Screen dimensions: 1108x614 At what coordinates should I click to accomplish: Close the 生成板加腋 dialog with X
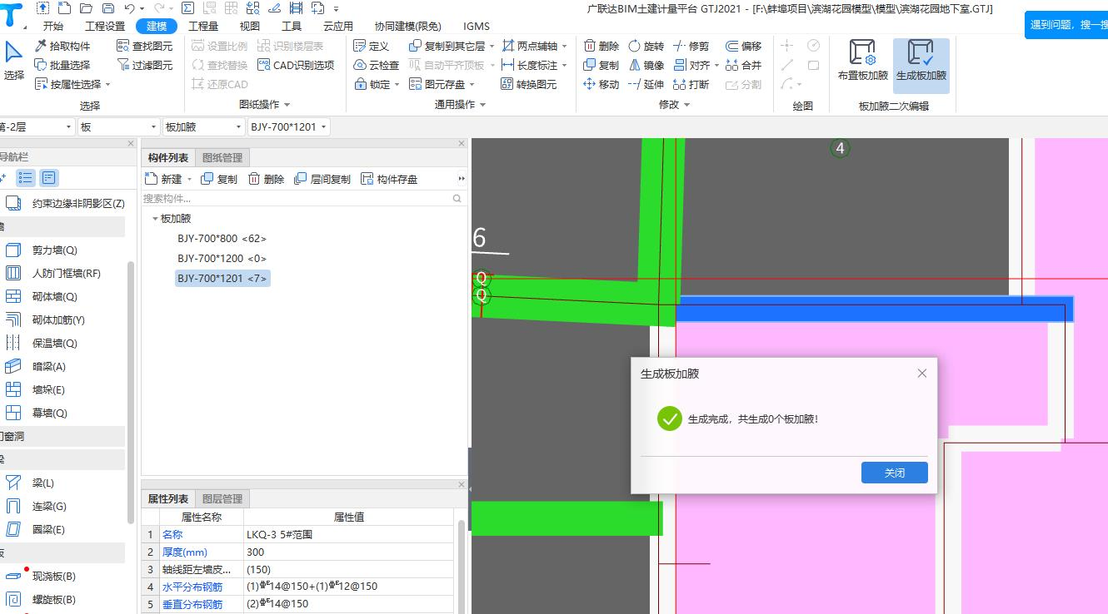[921, 374]
